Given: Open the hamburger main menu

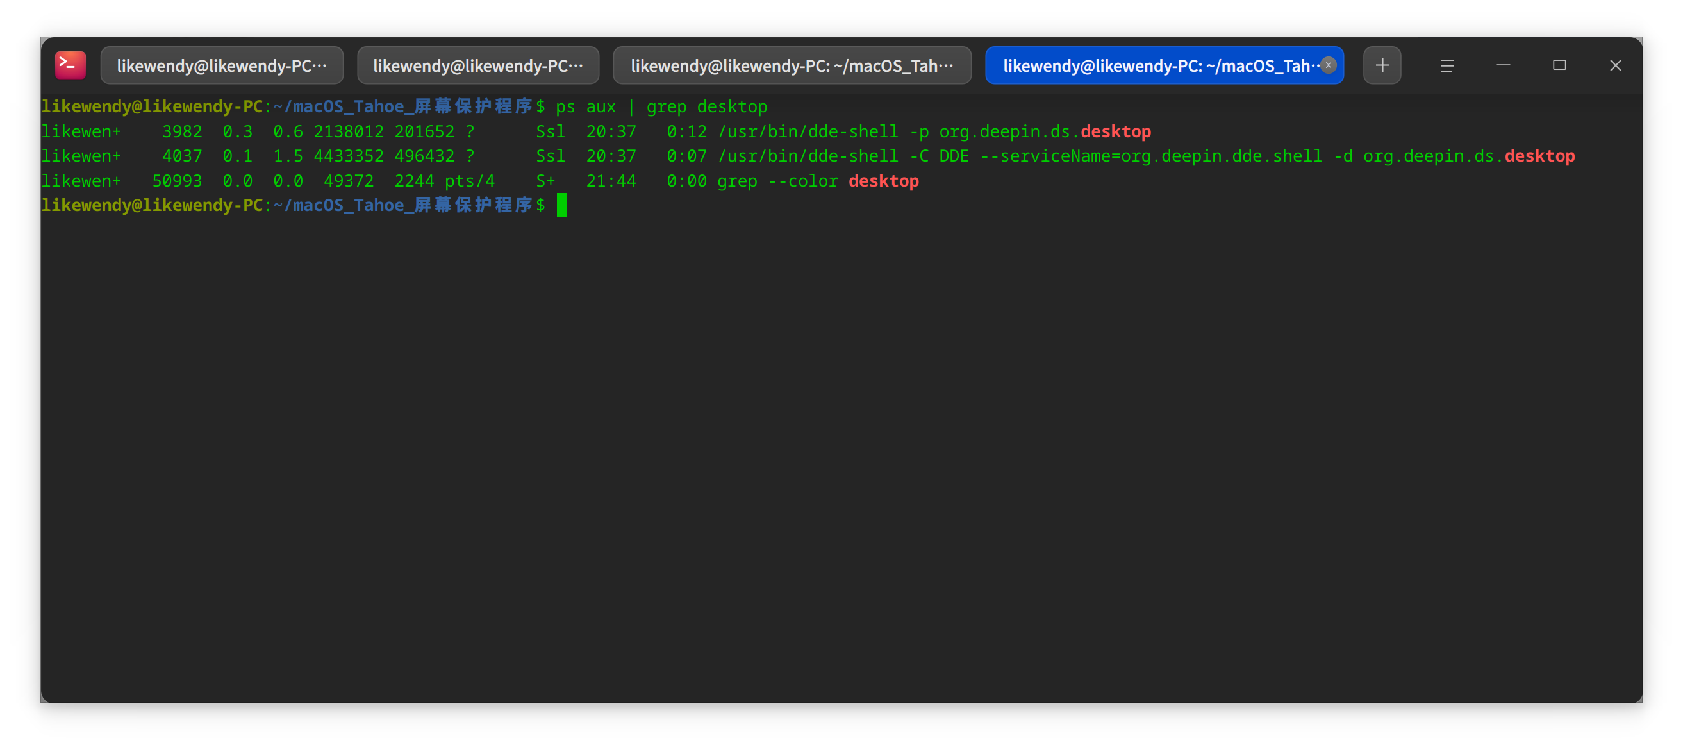Looking at the screenshot, I should pos(1447,65).
